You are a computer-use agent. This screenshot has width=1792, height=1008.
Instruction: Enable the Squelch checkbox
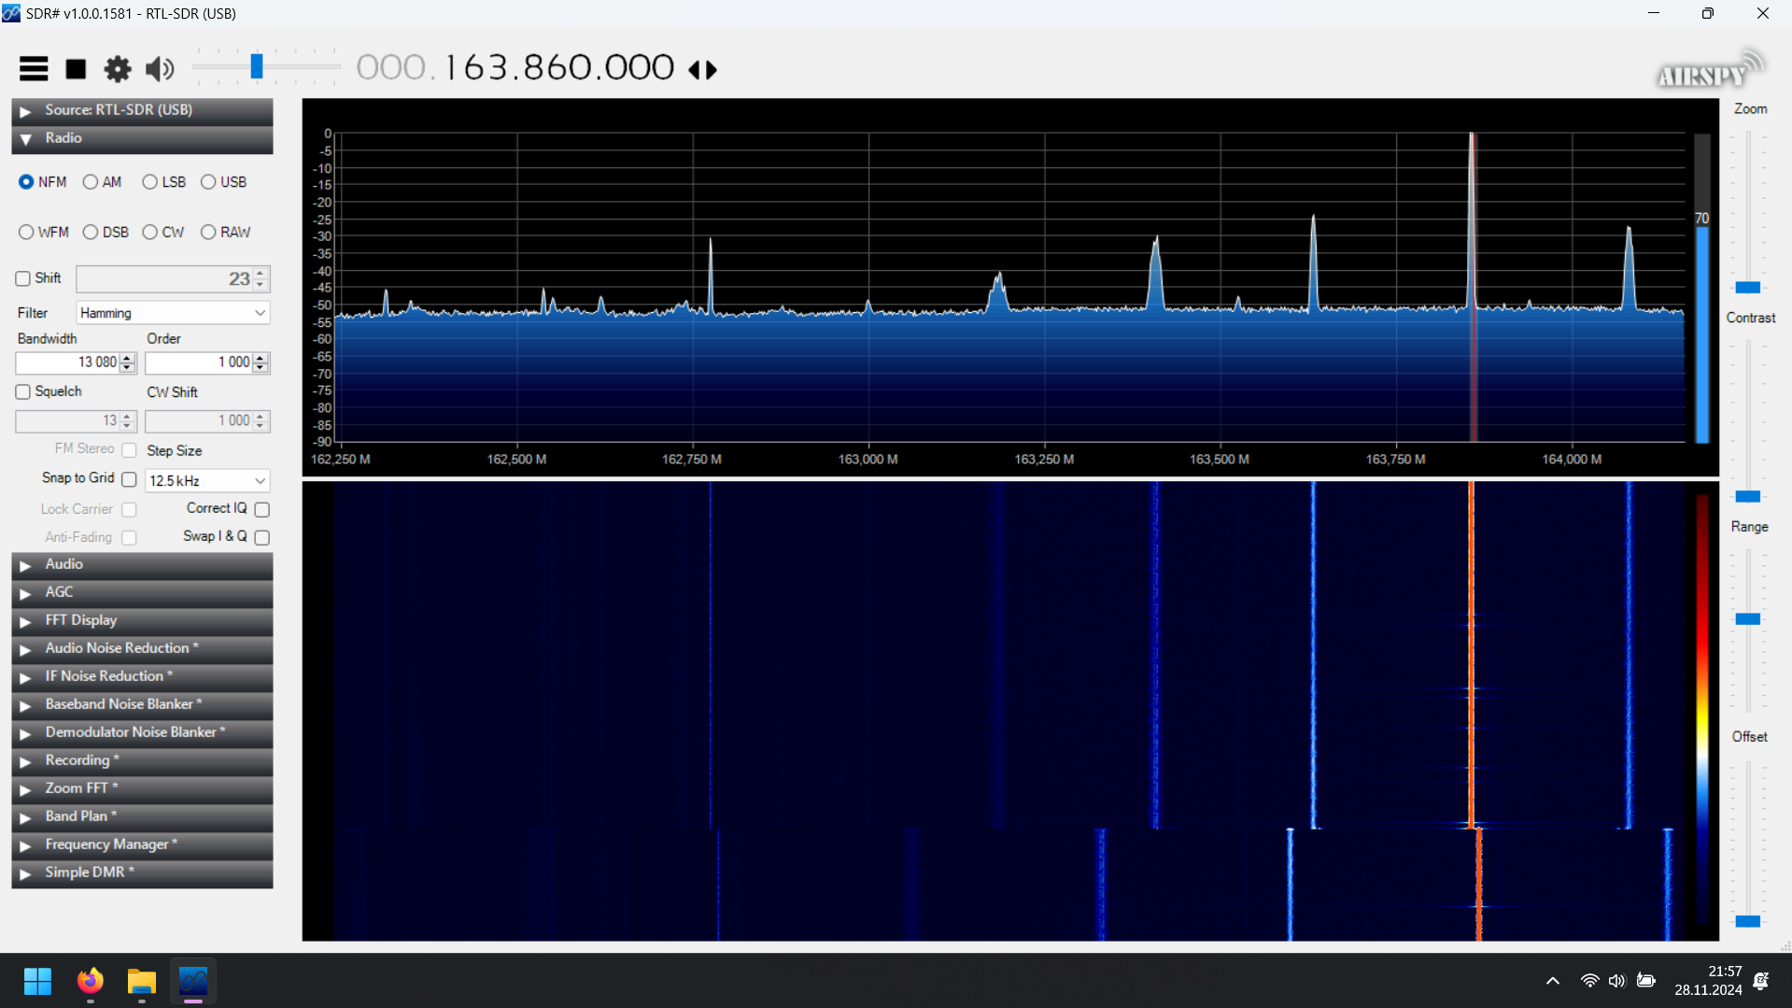point(23,392)
